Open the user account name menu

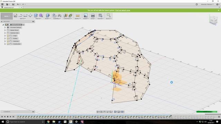pyautogui.click(x=207, y=4)
